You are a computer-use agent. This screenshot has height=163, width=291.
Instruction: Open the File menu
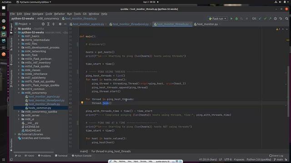(x=12, y=14)
